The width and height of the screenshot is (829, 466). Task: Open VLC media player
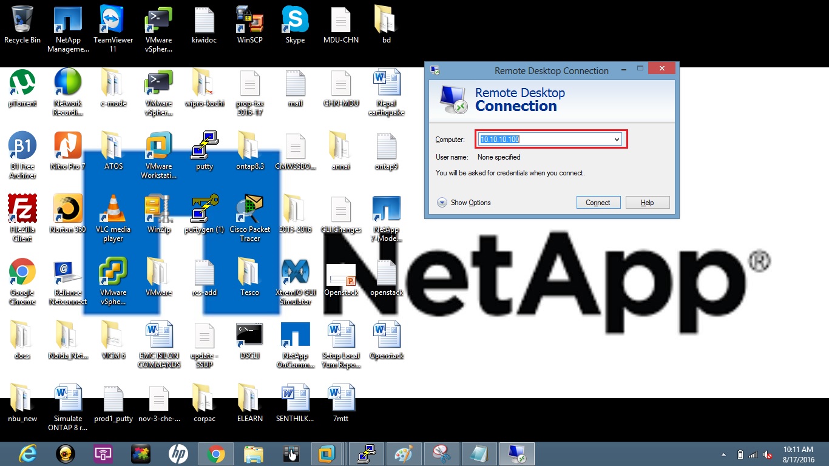(113, 209)
